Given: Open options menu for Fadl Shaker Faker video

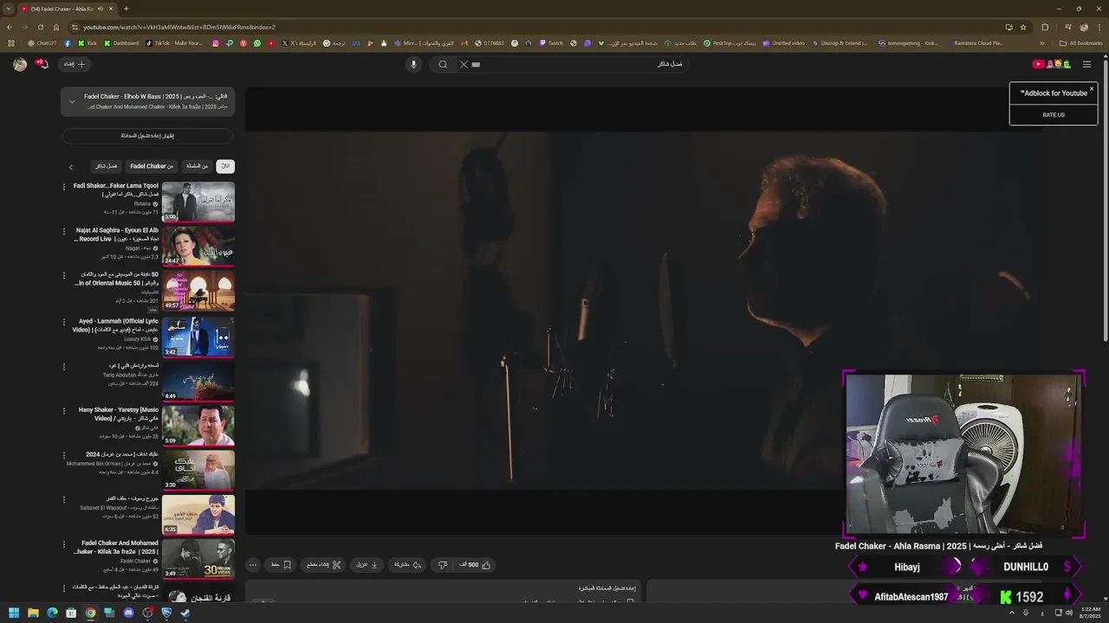Looking at the screenshot, I should point(63,186).
